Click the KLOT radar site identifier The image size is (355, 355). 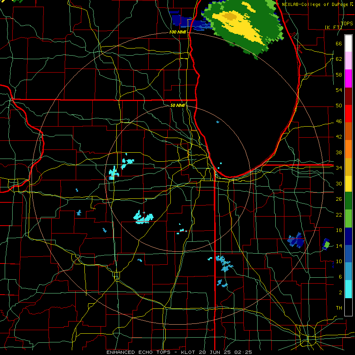(x=189, y=352)
